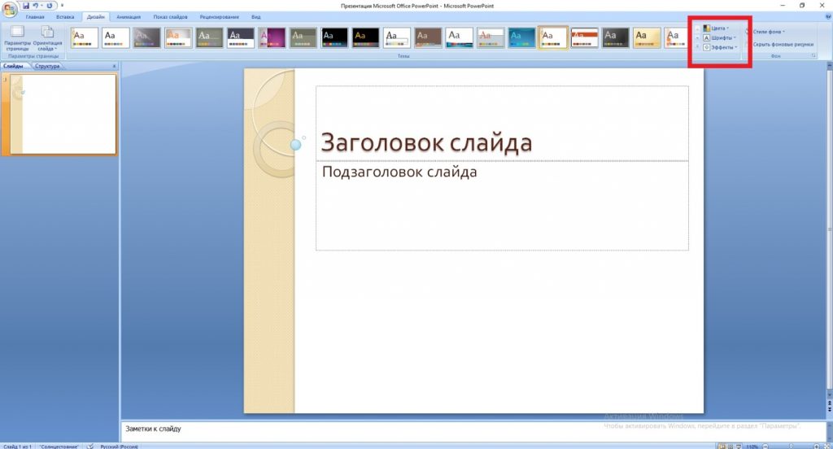Click the Эффекты circle icon
Screen dimensions: 833x449
click(x=707, y=47)
